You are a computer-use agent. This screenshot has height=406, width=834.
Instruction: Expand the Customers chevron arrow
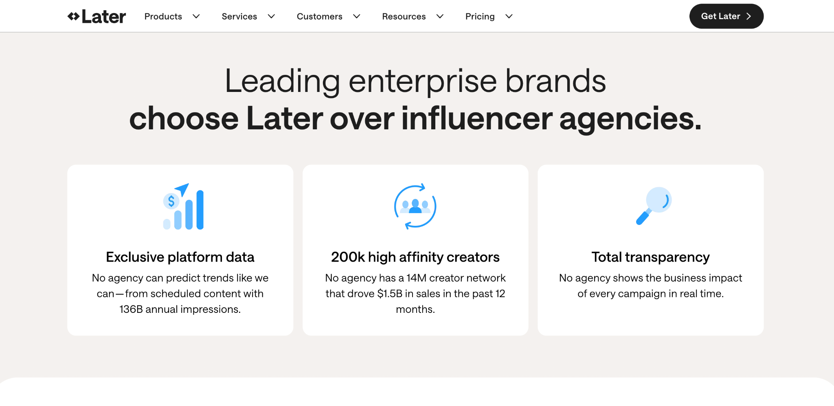click(x=357, y=16)
